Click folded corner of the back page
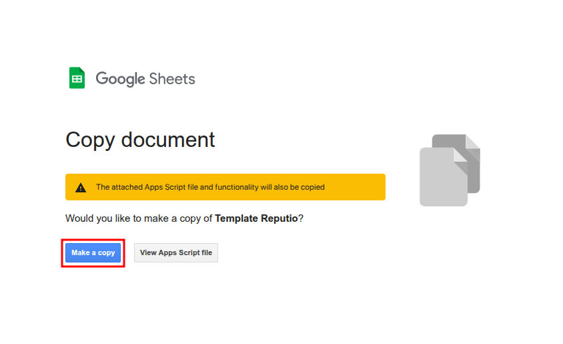The width and height of the screenshot is (563, 344). click(473, 142)
